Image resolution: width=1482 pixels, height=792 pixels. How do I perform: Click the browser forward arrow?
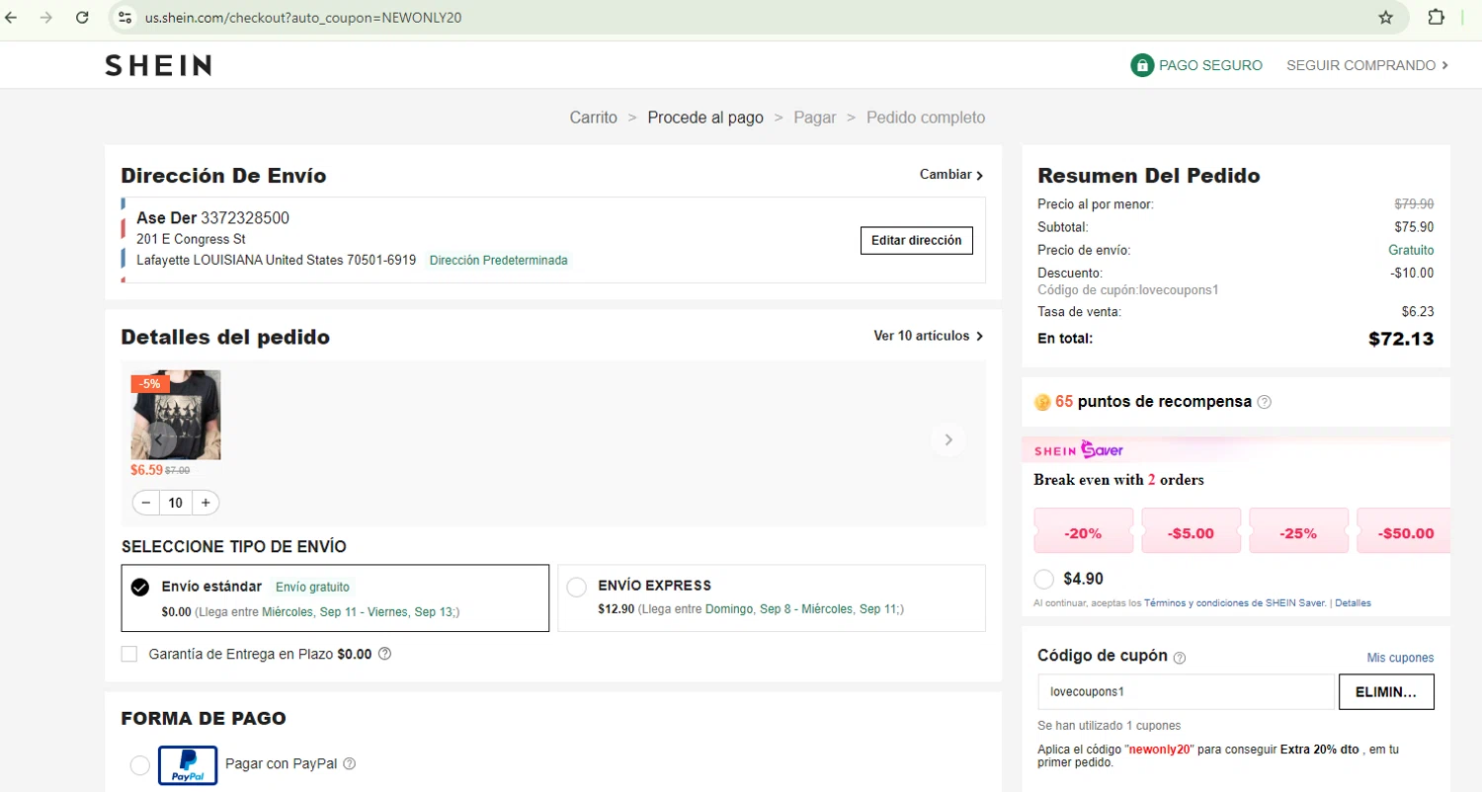(45, 18)
